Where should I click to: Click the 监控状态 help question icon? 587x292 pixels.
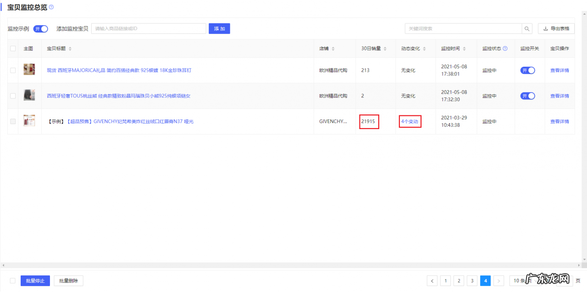click(505, 49)
